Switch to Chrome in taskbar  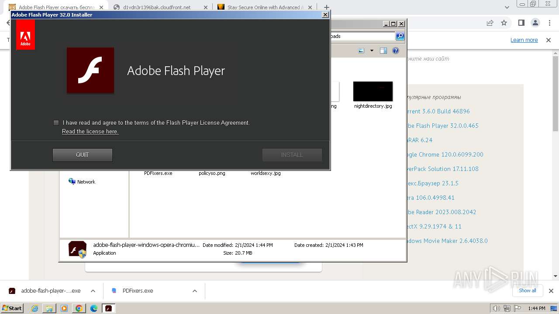pos(79,308)
